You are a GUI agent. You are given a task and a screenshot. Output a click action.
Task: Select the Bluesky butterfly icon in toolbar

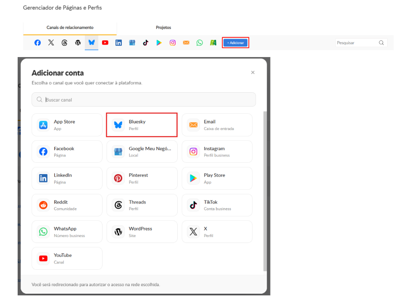(x=92, y=42)
